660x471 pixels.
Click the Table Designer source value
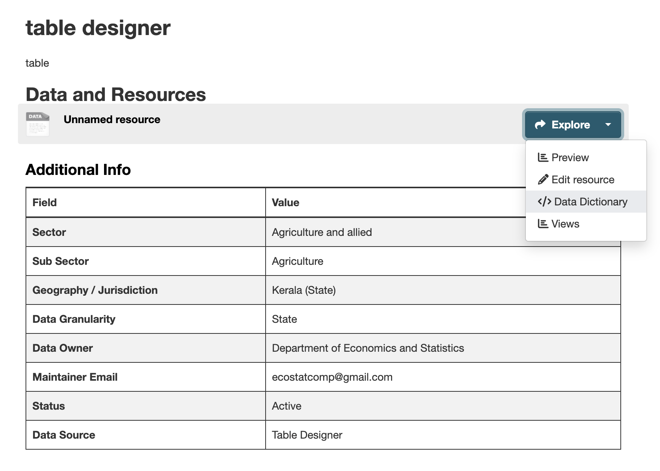(307, 435)
